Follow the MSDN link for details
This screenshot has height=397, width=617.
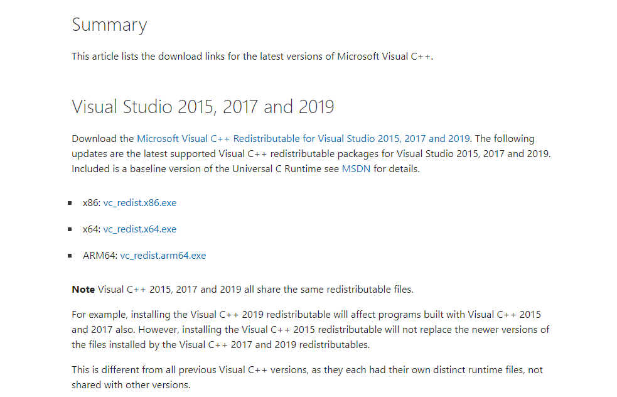click(356, 169)
